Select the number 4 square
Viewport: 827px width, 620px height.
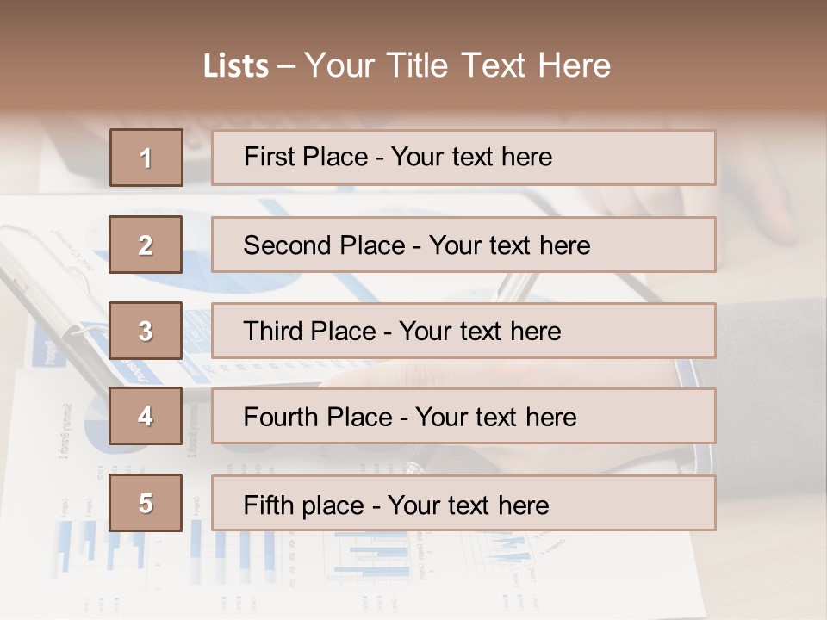[x=146, y=416]
